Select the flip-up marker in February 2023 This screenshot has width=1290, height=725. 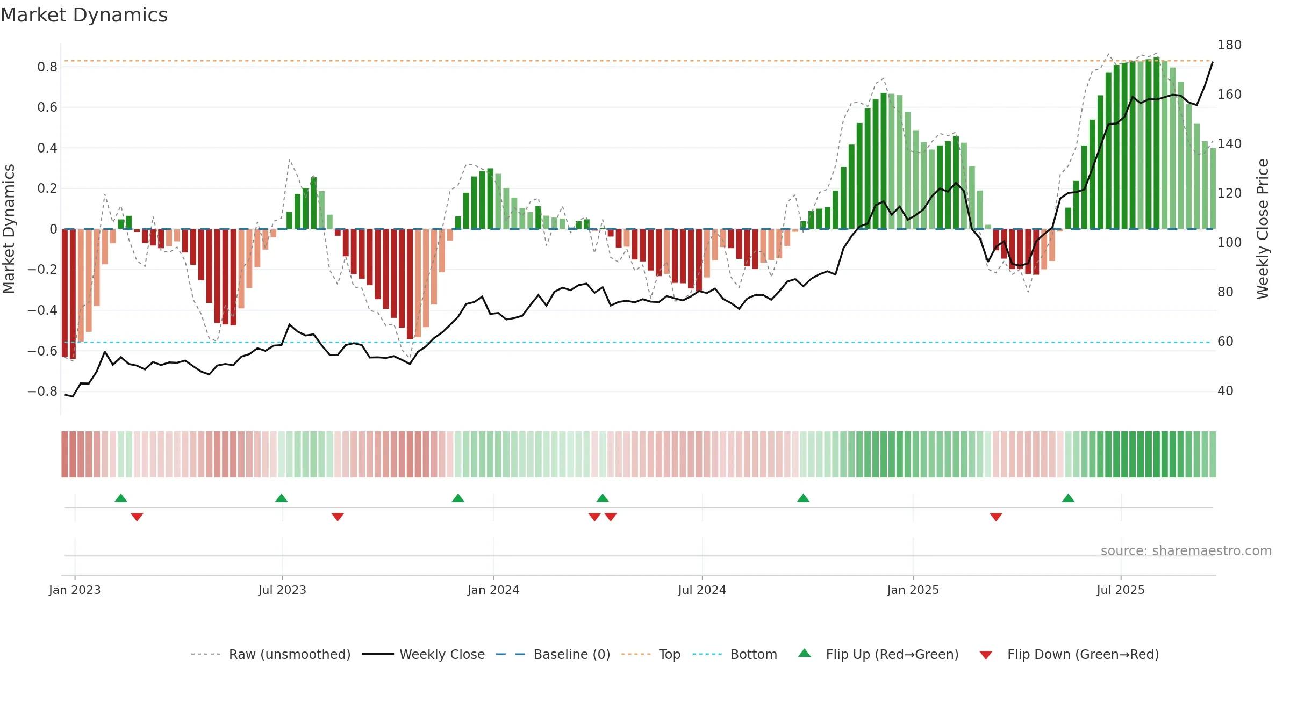pos(121,498)
